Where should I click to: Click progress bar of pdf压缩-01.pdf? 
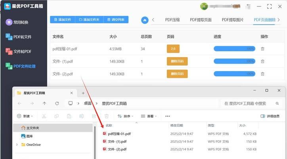(x=234, y=48)
